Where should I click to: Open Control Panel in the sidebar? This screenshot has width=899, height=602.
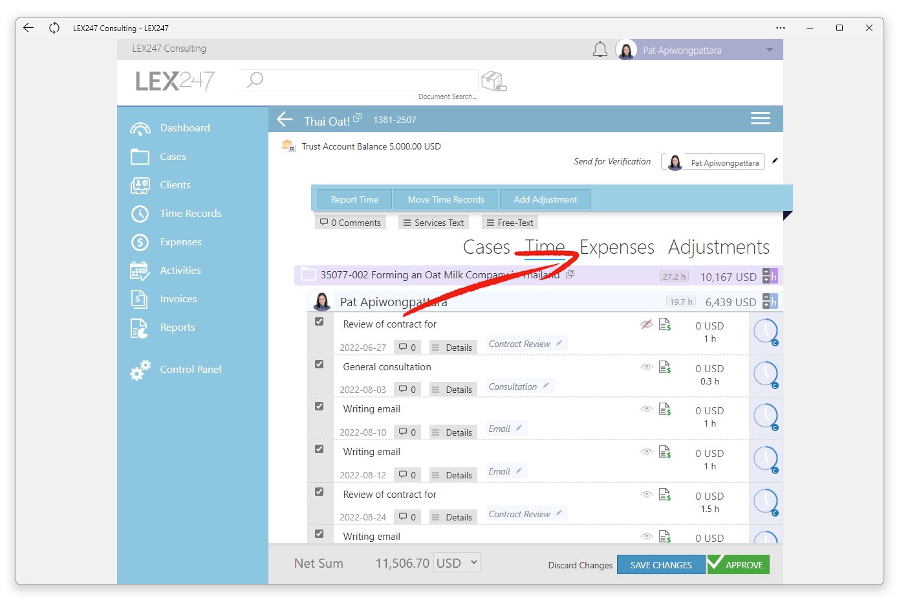coord(190,369)
